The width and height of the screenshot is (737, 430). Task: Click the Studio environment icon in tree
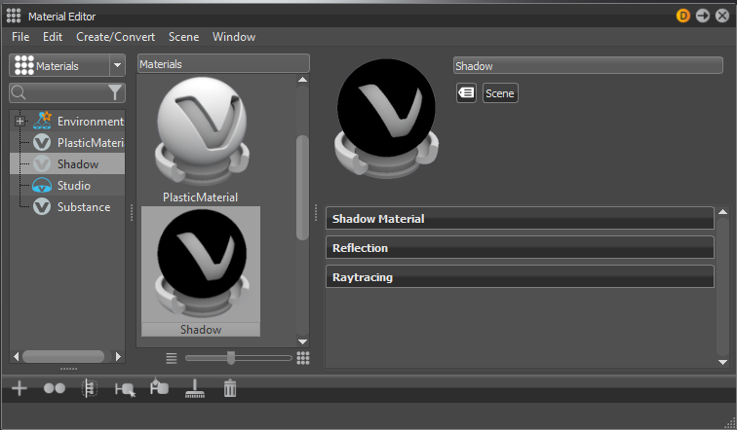tap(42, 186)
